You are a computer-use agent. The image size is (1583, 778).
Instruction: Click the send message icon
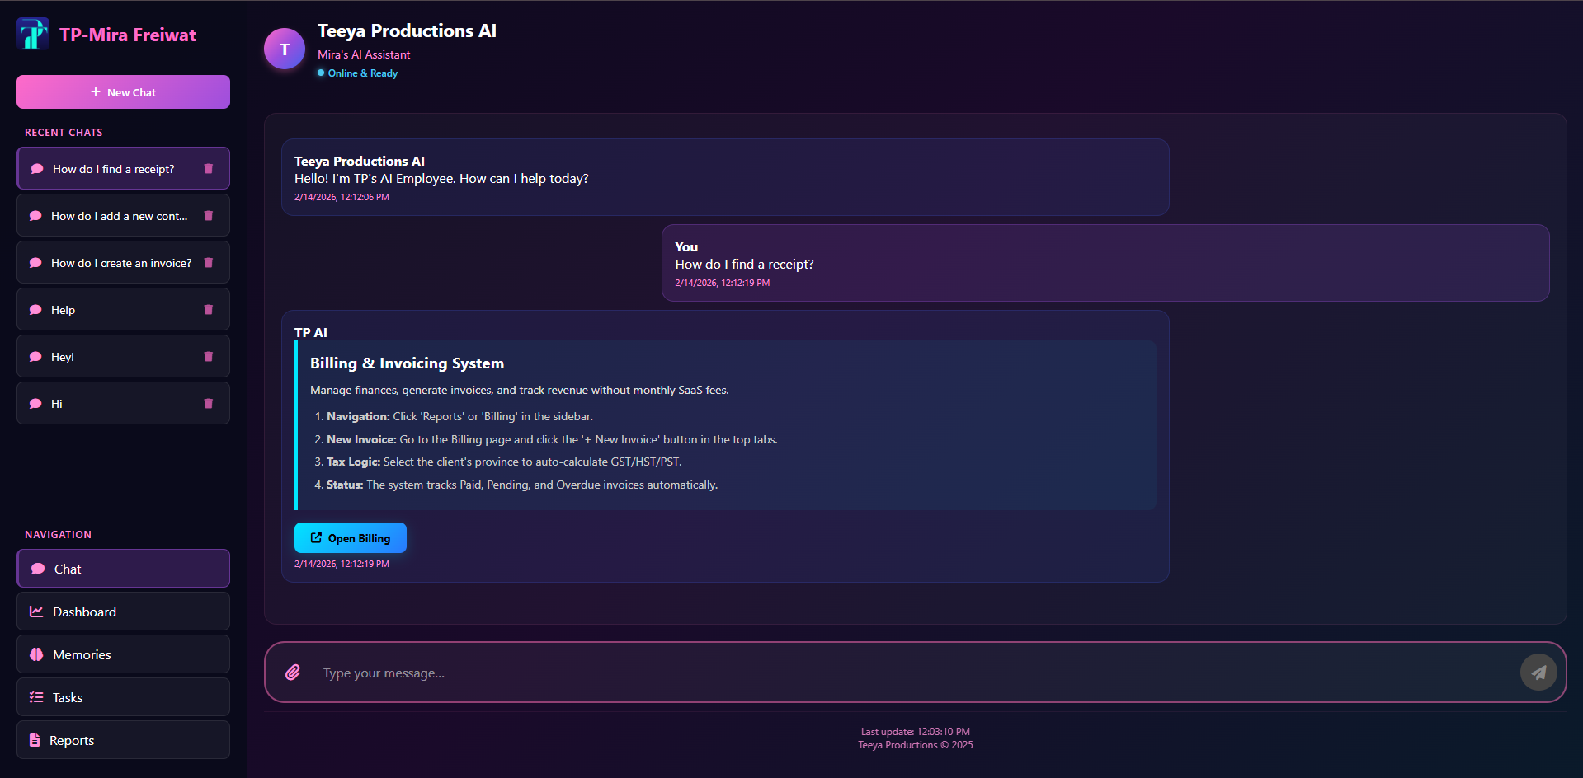(1538, 672)
